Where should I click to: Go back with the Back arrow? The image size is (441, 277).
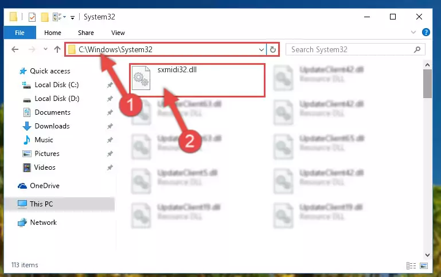tap(15, 49)
